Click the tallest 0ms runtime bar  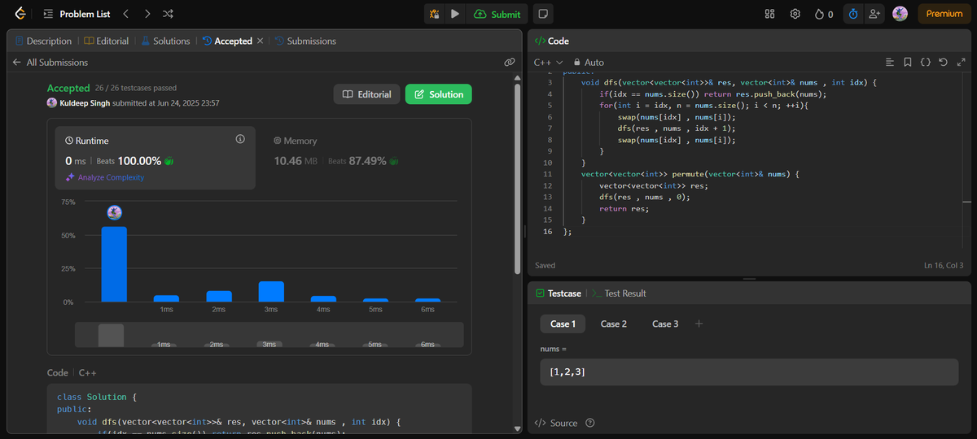pos(114,264)
